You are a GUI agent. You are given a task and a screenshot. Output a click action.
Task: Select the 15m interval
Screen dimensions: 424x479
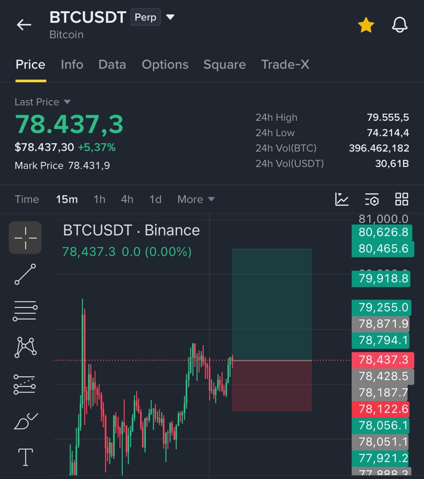67,199
